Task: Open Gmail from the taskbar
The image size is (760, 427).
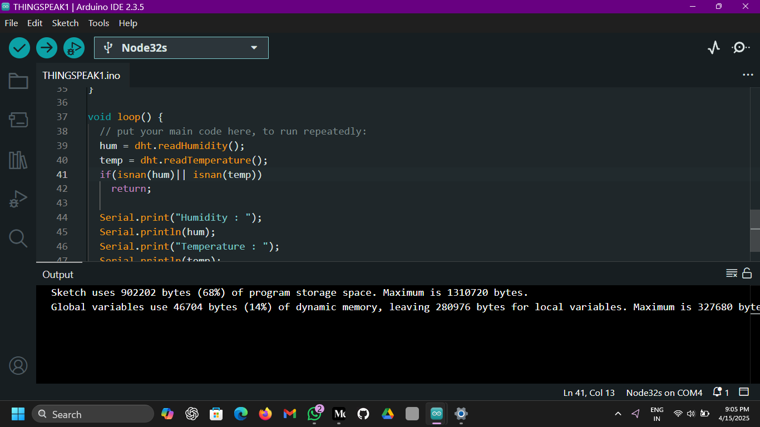Action: click(x=290, y=414)
